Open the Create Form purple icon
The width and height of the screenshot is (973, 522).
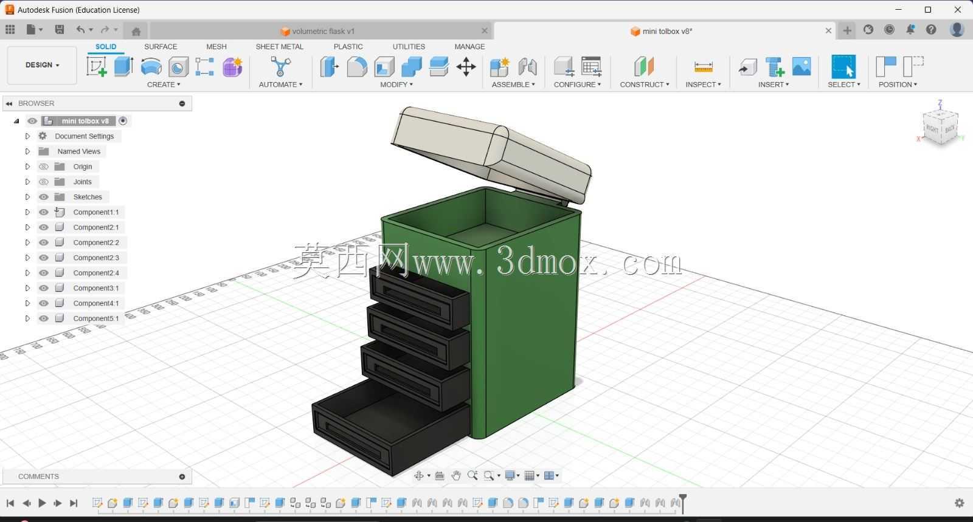232,66
